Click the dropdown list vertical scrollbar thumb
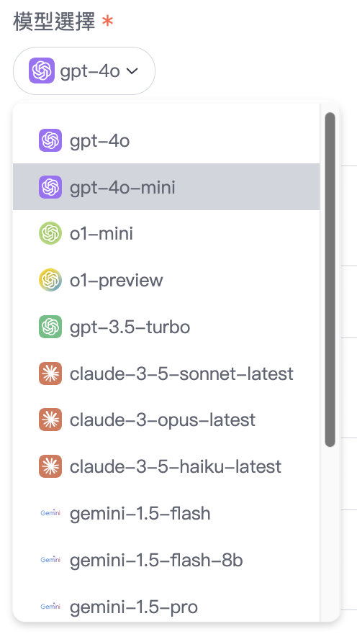 point(330,279)
